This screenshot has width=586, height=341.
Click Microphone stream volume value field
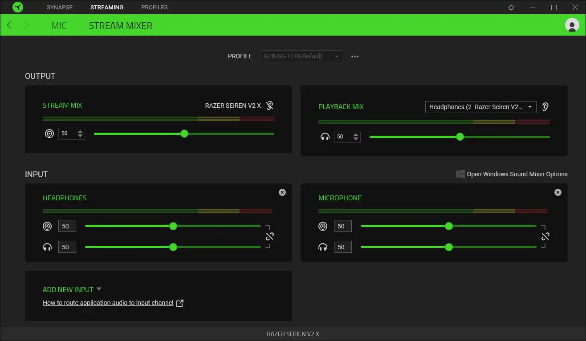pyautogui.click(x=343, y=226)
